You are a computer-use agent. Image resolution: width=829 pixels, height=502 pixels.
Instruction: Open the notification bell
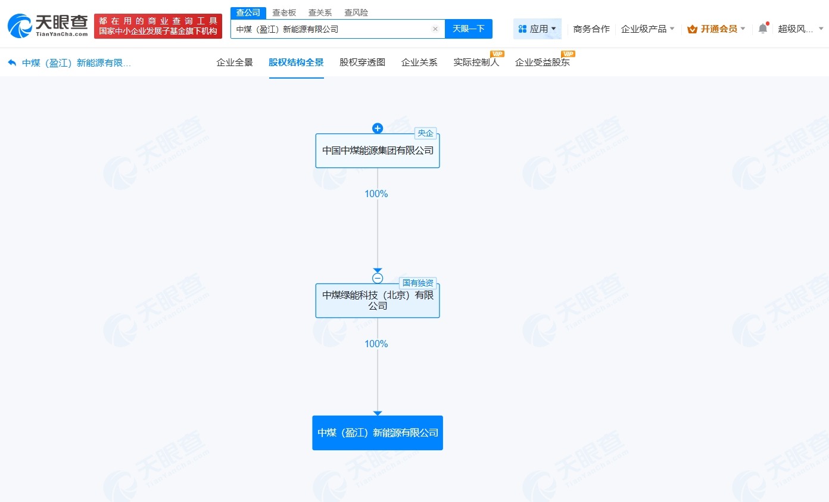click(x=763, y=29)
